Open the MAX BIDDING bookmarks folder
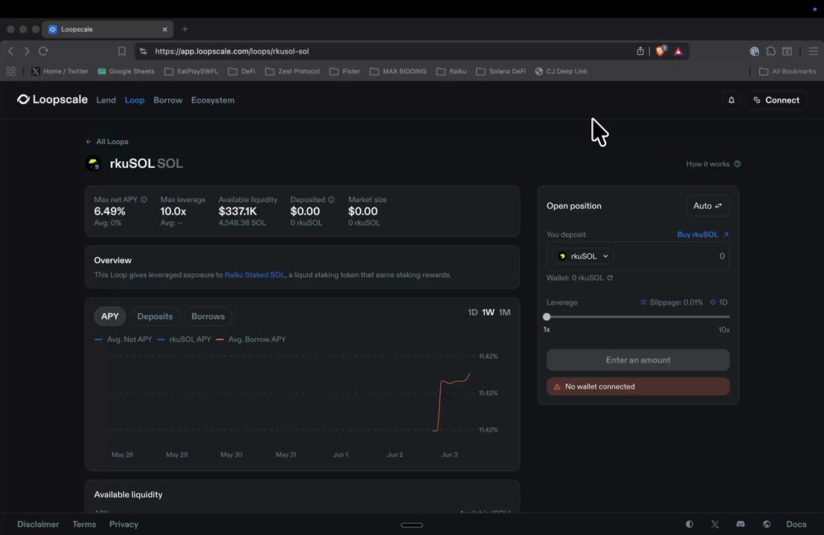Screen dimensions: 824x535 pyautogui.click(x=398, y=71)
